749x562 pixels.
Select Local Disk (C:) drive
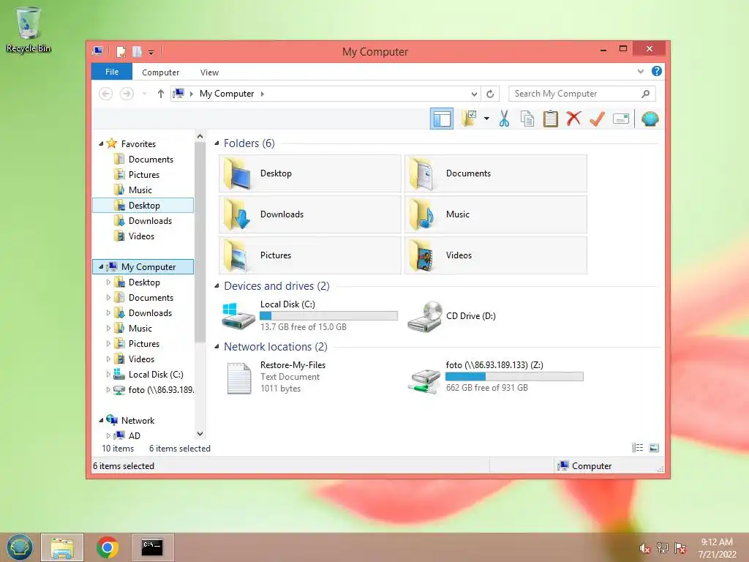(x=310, y=316)
